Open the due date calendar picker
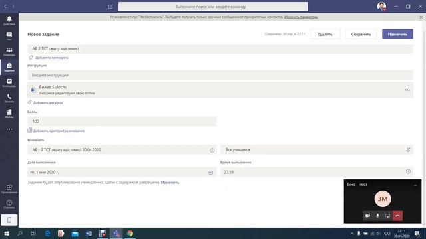 pos(210,172)
